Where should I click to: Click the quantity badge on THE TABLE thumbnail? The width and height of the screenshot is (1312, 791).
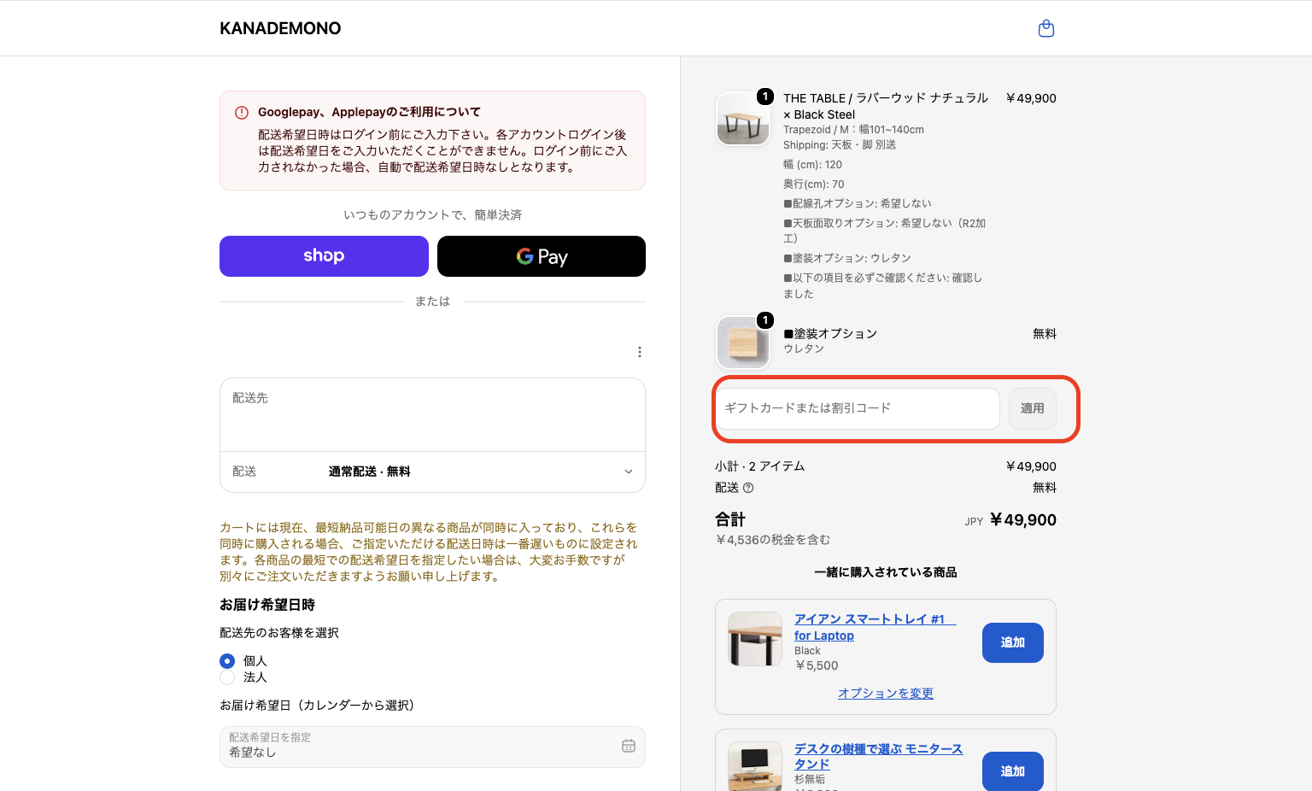[765, 97]
